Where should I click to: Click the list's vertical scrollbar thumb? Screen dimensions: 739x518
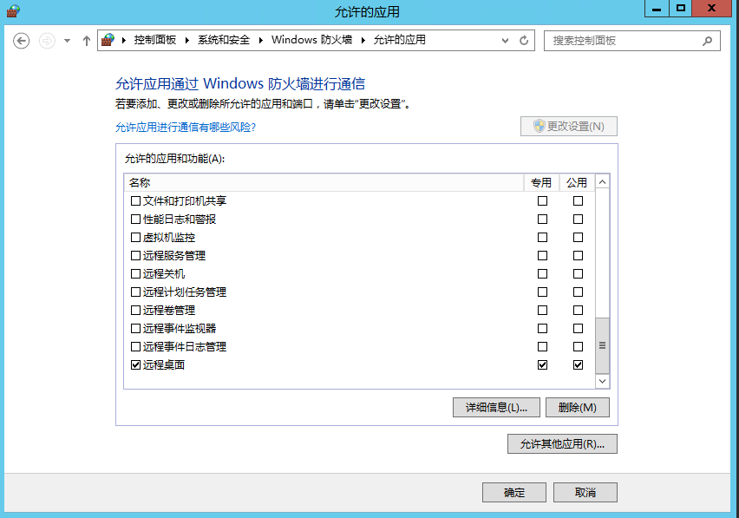tap(602, 344)
